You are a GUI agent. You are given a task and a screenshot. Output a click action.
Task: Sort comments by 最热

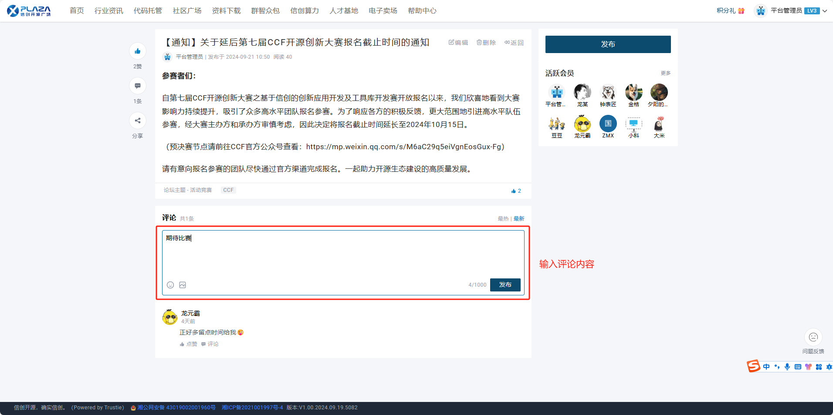pos(503,219)
